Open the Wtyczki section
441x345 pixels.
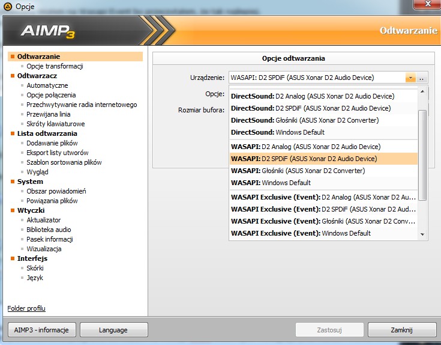click(x=31, y=210)
